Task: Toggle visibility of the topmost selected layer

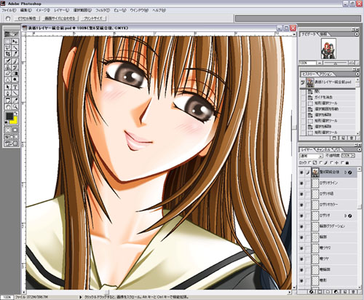Action: point(301,173)
